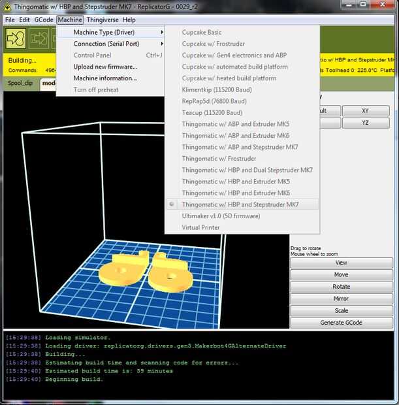Image resolution: width=399 pixels, height=405 pixels.
Task: Open the File menu
Action: (10, 20)
